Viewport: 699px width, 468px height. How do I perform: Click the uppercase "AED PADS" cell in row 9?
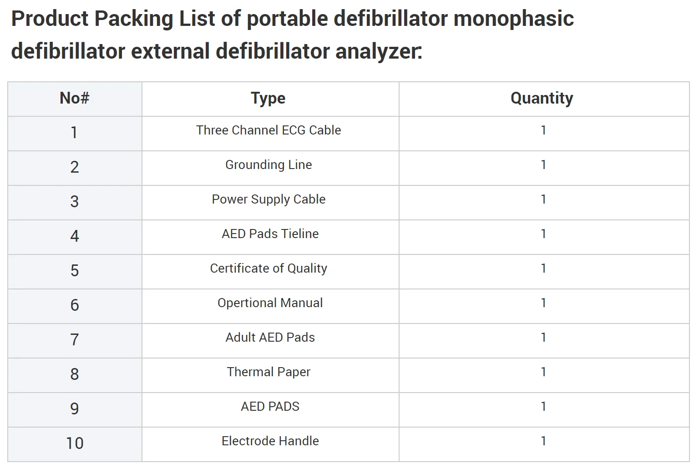(270, 407)
